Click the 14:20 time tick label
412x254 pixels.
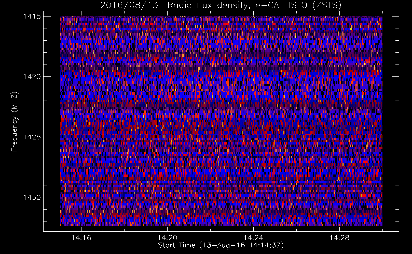(x=167, y=238)
